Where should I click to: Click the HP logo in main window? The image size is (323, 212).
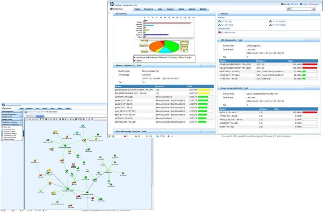coord(112,4)
